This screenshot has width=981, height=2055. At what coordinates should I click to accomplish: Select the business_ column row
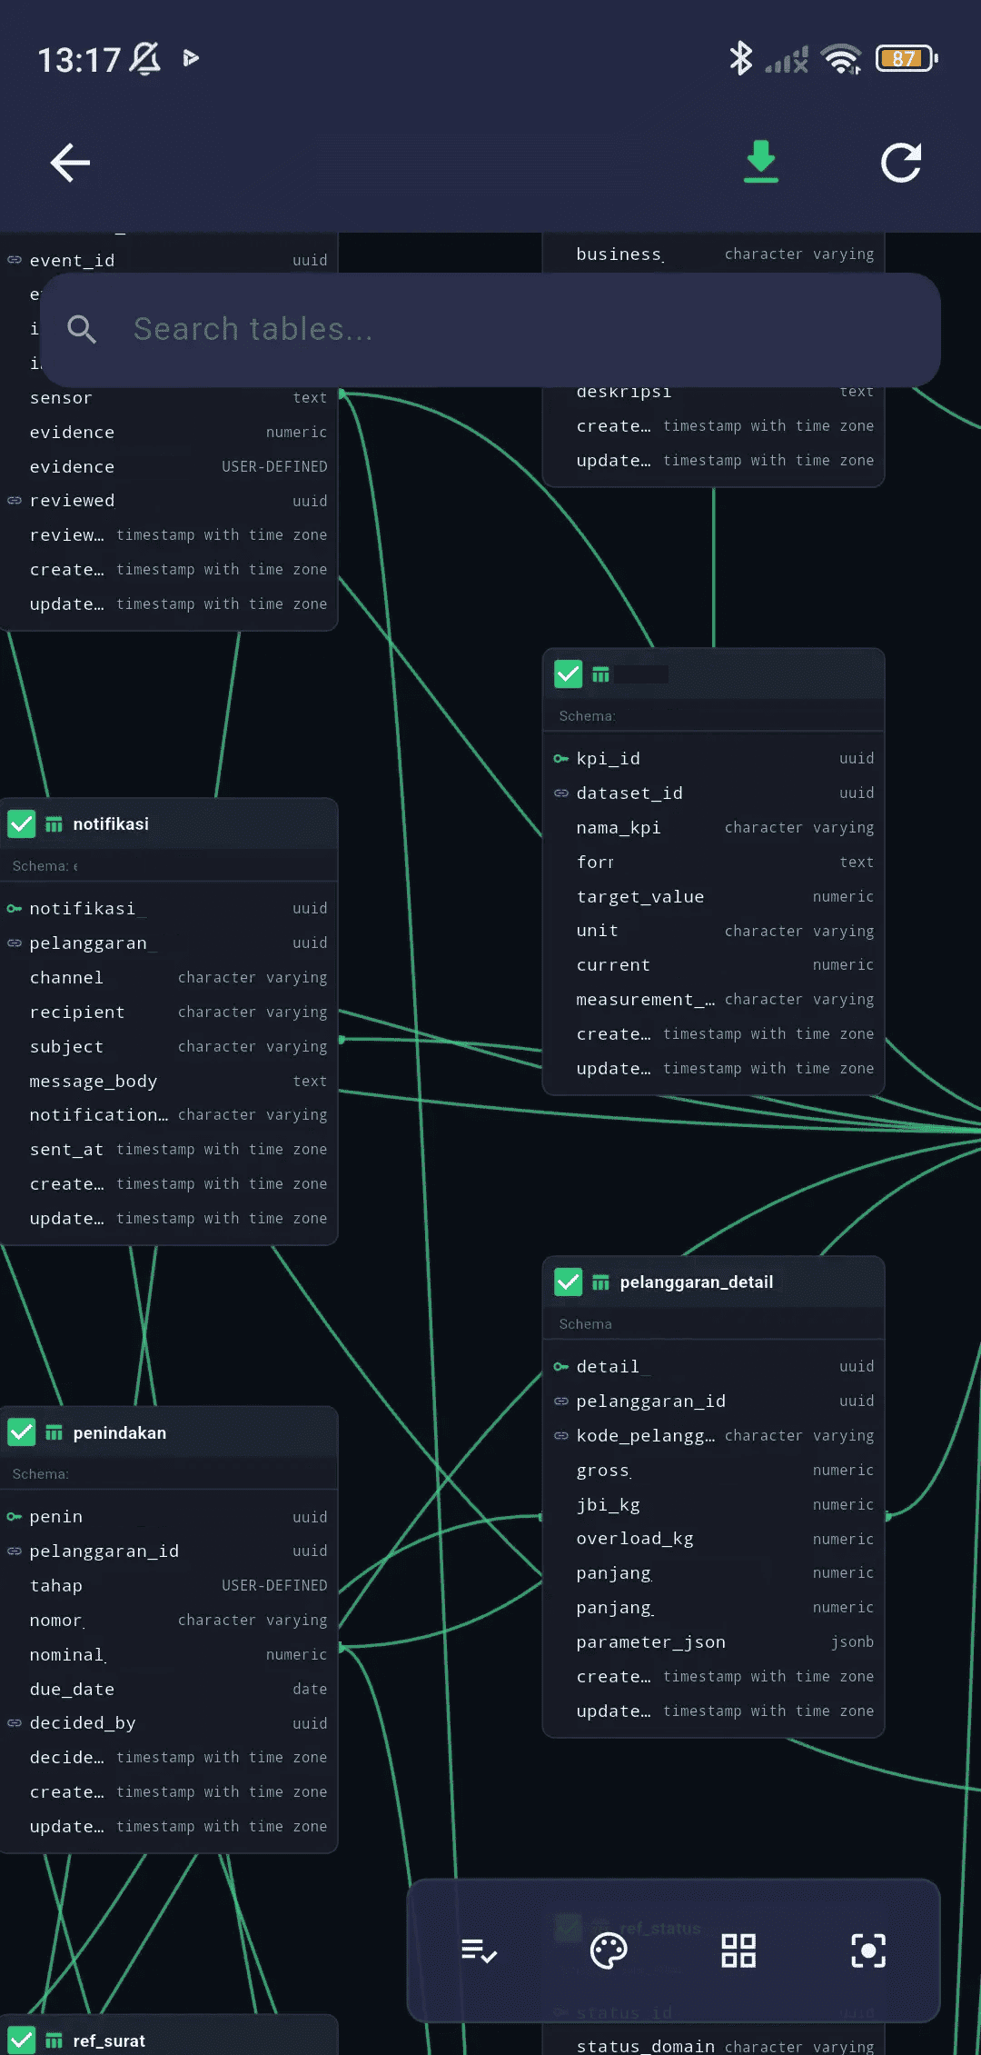click(714, 254)
